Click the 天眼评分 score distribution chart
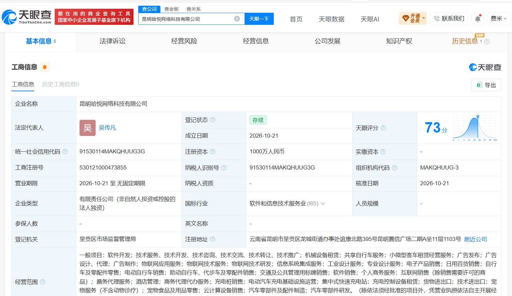 coord(475,128)
